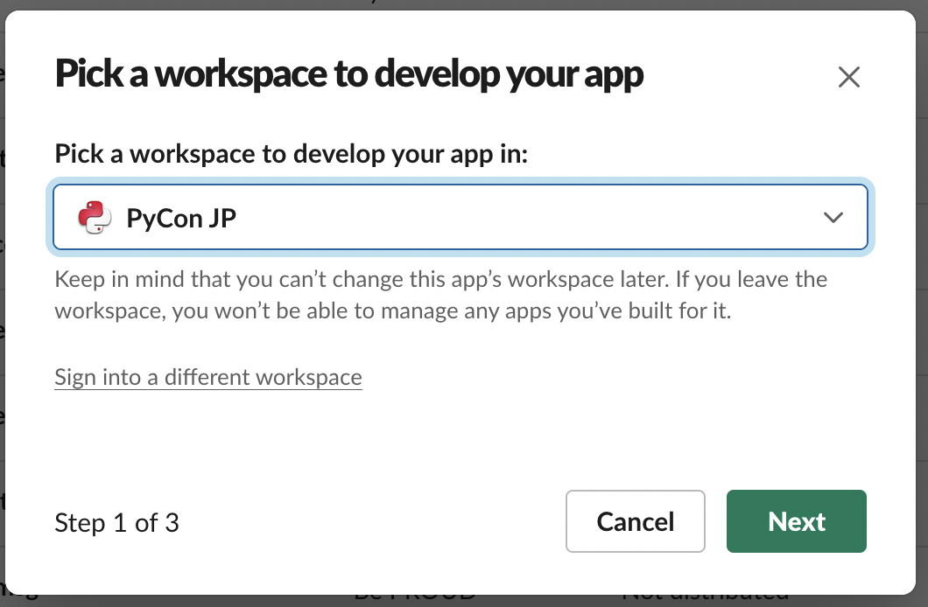Proceed with the green Next button
The height and width of the screenshot is (607, 928).
point(796,521)
